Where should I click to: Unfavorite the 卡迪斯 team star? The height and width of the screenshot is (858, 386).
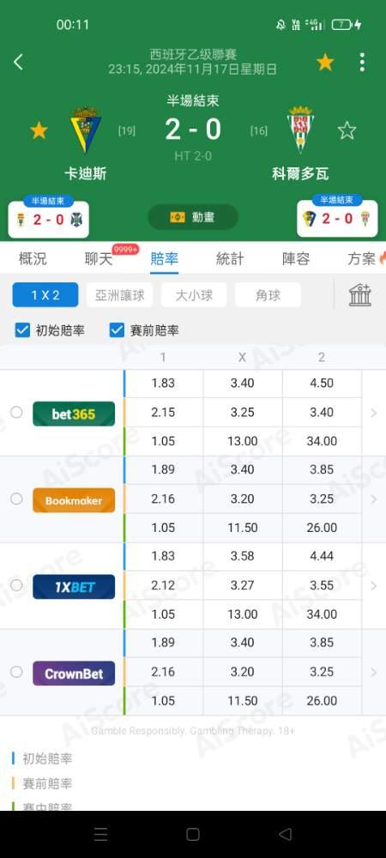39,130
